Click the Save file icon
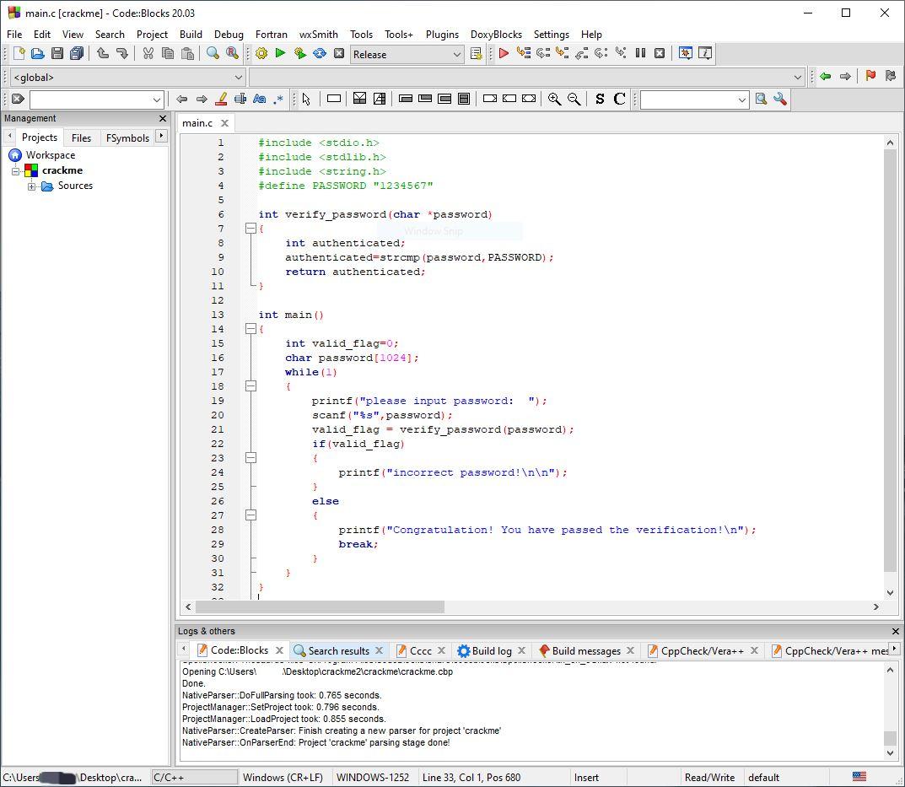This screenshot has height=787, width=905. (x=57, y=54)
